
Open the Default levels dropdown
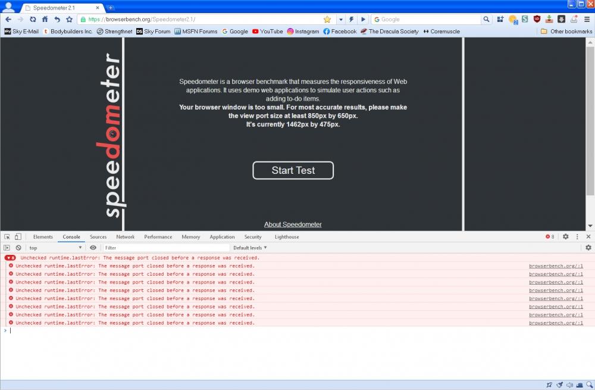(x=250, y=248)
